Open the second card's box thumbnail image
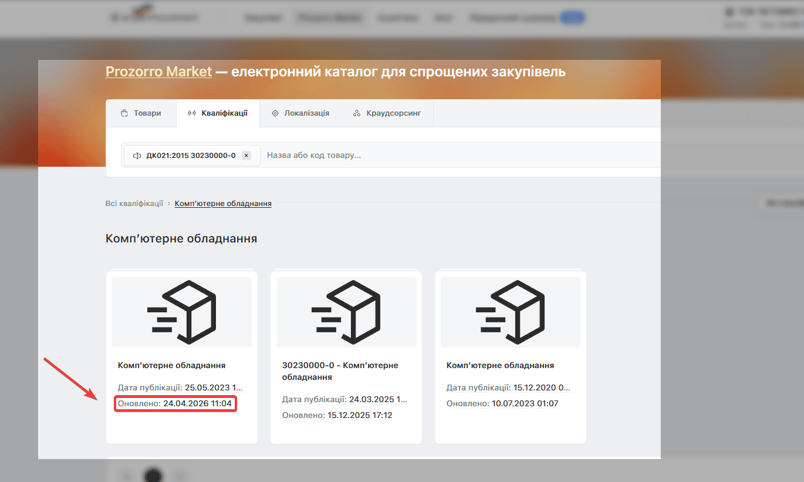 (x=346, y=312)
